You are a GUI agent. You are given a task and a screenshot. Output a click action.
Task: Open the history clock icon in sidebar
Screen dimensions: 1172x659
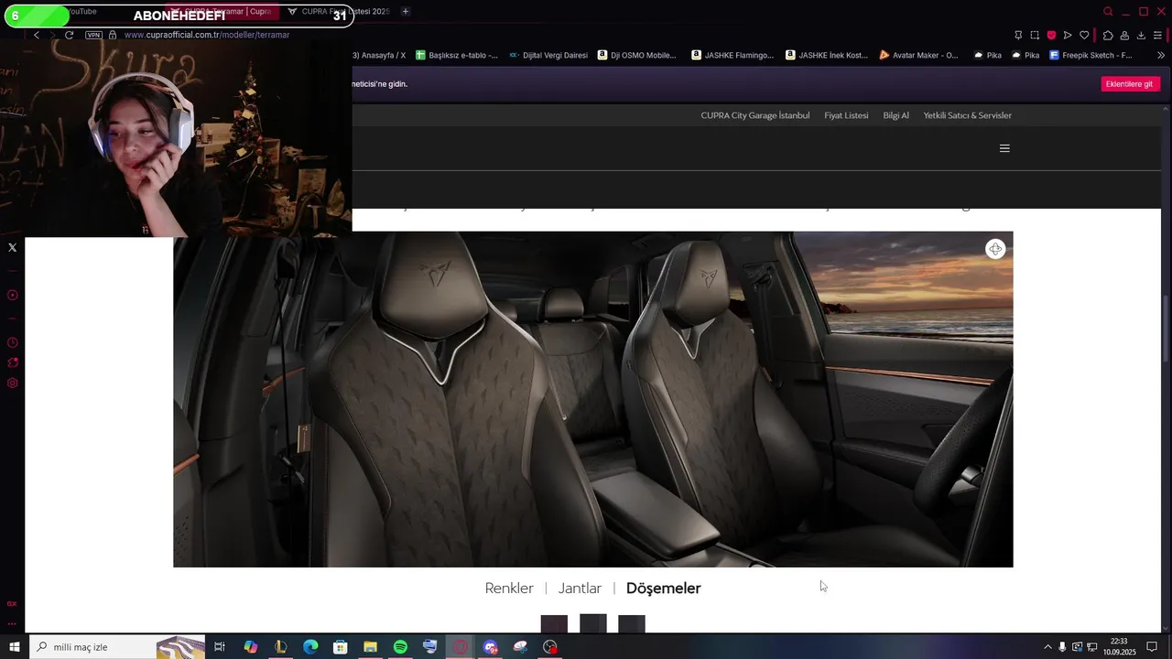13,342
